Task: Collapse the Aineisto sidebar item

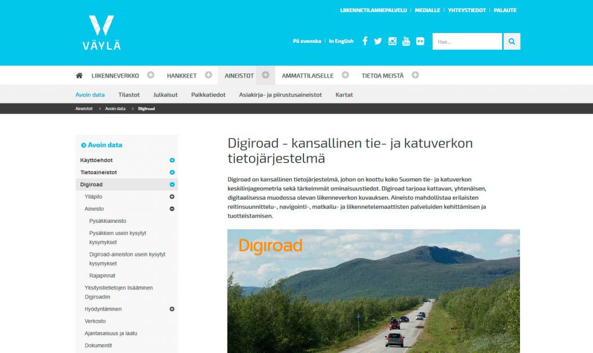Action: coord(172,209)
